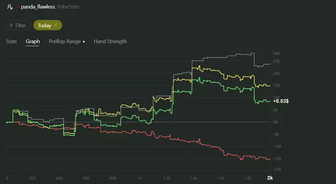Select the Graph tab
Screen dimensions: 336x184
click(33, 41)
